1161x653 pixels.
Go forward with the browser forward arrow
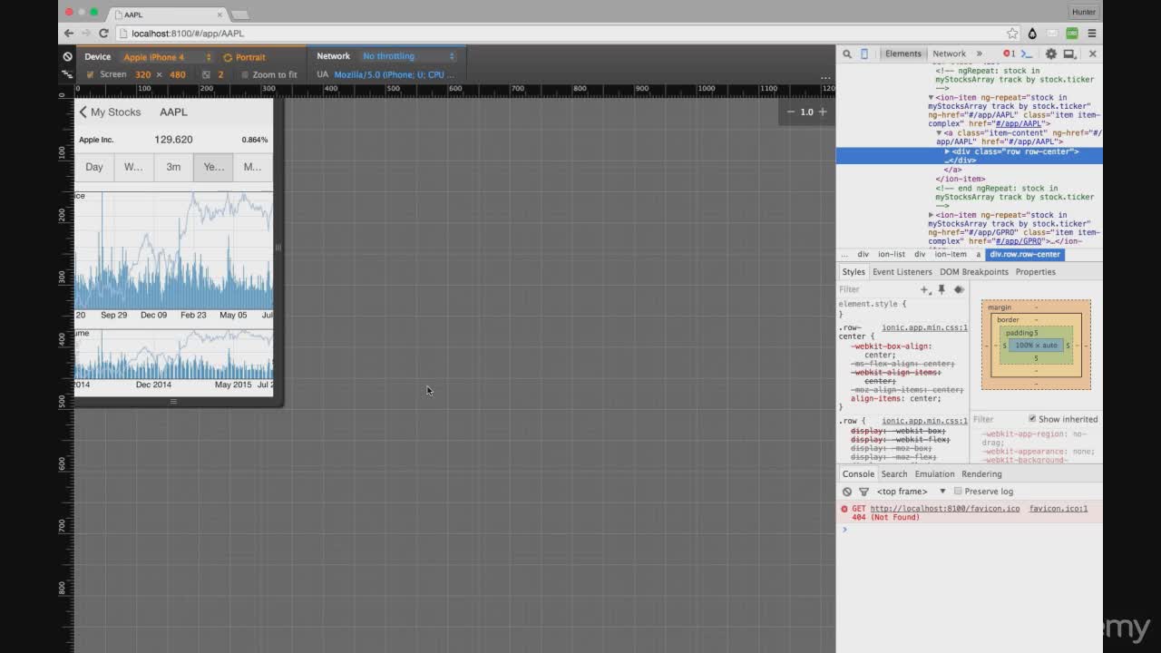tap(85, 34)
